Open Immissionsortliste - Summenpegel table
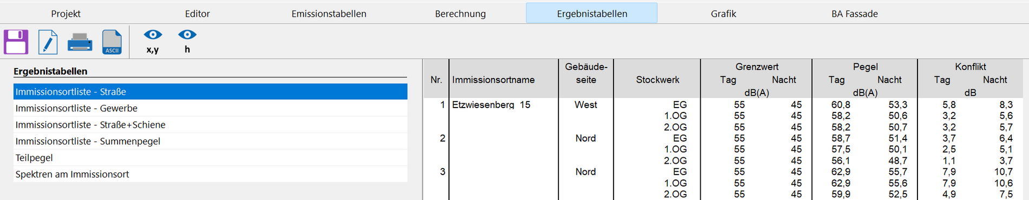This screenshot has width=1029, height=200. click(210, 141)
